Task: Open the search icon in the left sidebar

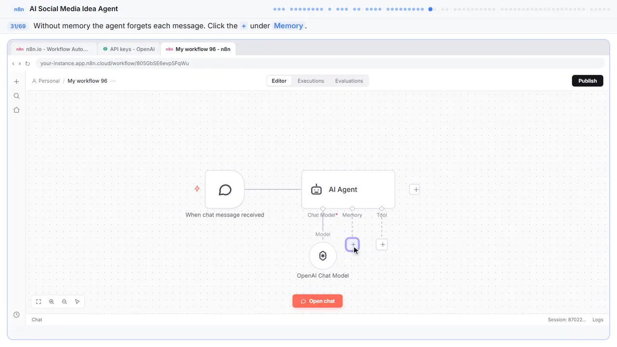Action: click(x=16, y=96)
